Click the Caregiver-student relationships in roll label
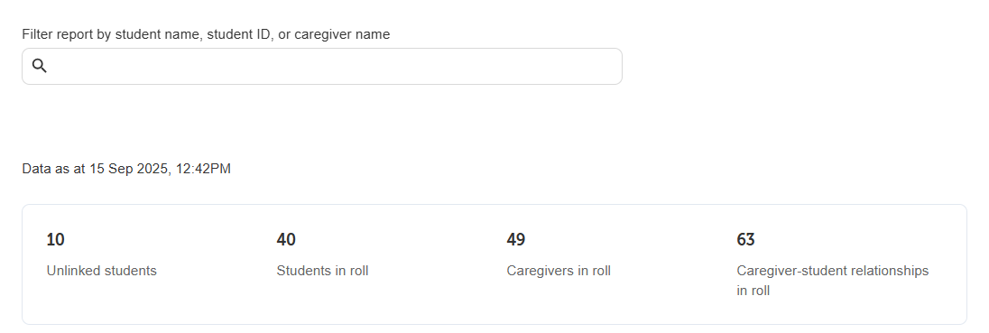 coord(833,281)
